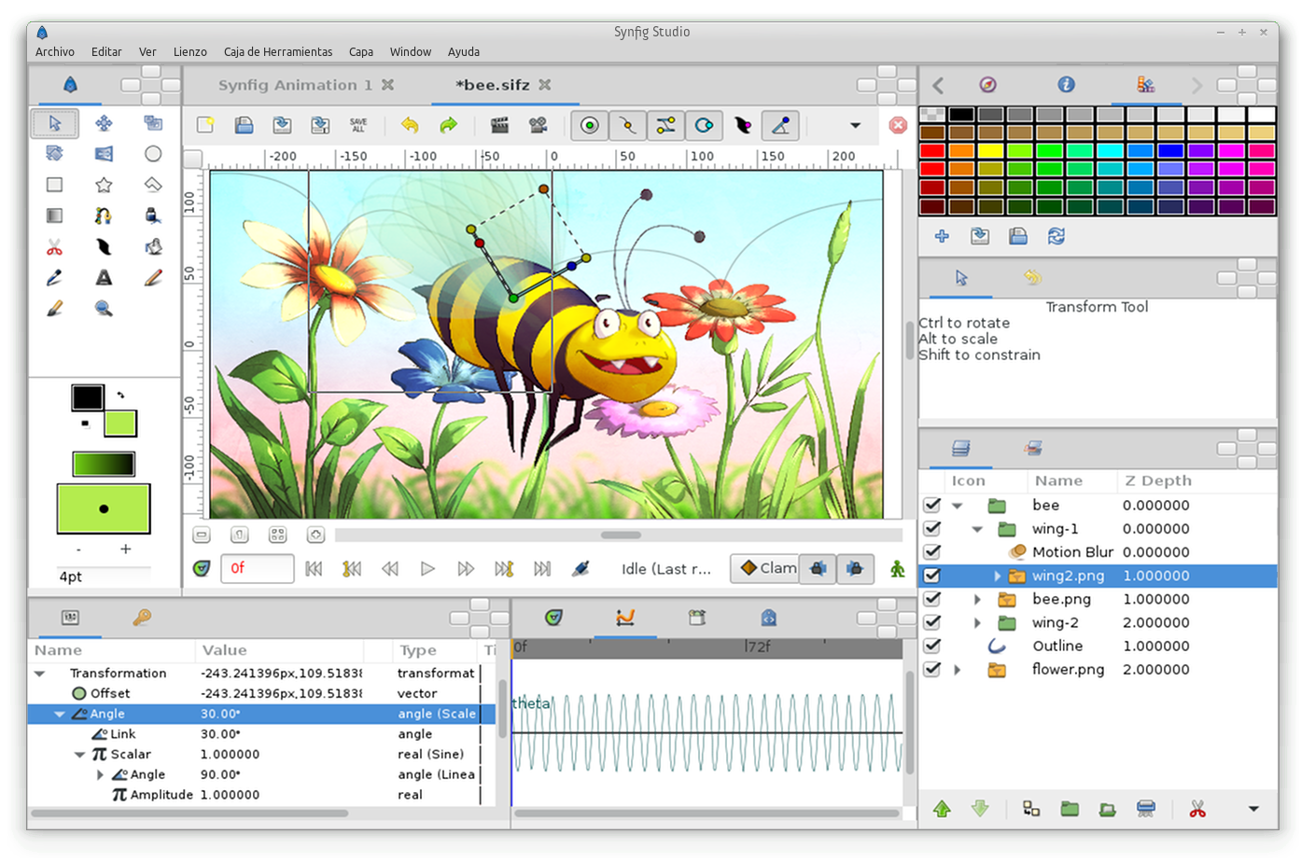Switch to the Synfig Animation 1 tab
Image resolution: width=1315 pixels, height=862 pixels.
tap(295, 84)
